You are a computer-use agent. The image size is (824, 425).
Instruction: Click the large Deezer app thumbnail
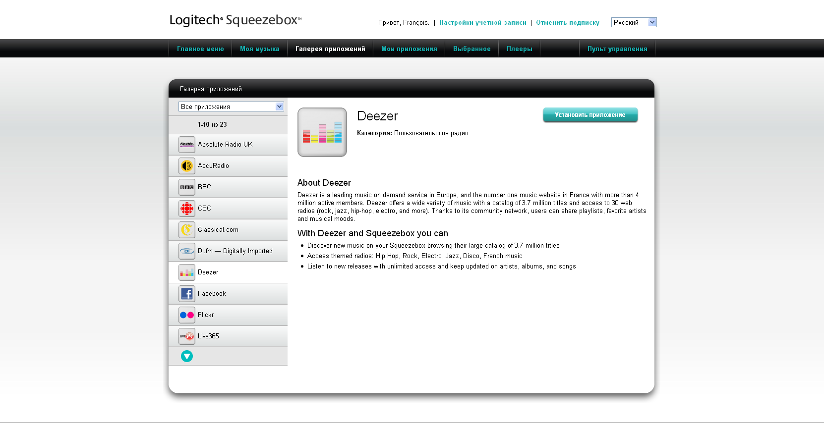pos(322,132)
